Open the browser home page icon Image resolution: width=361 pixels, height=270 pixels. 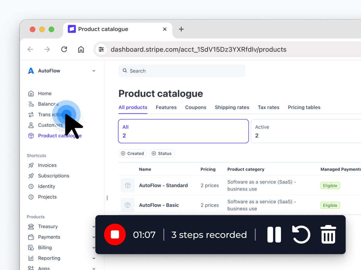click(81, 49)
